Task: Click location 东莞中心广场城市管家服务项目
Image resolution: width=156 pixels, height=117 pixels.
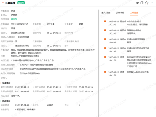Action: pyautogui.click(x=25, y=56)
